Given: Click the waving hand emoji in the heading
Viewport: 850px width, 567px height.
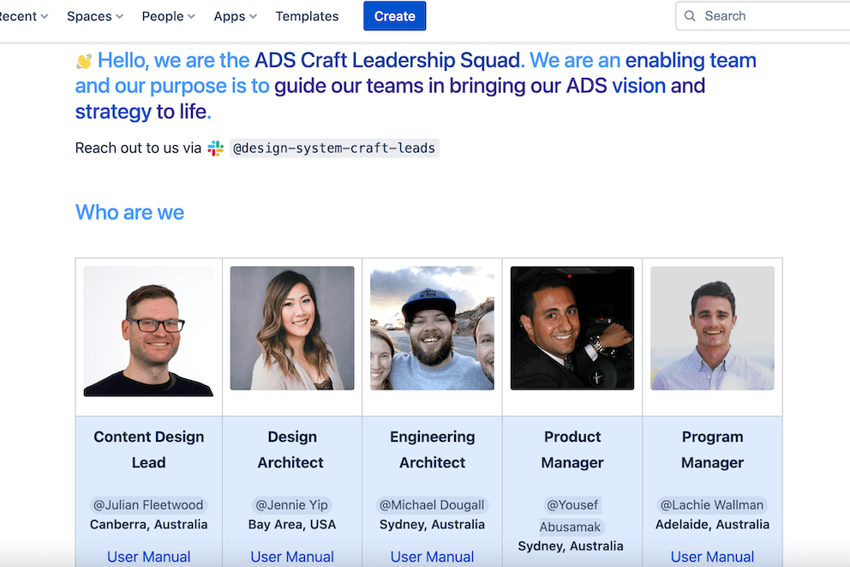Looking at the screenshot, I should (x=86, y=60).
